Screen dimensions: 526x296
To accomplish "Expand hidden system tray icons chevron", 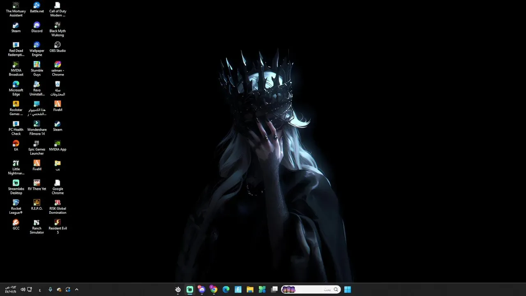I will pos(76,289).
